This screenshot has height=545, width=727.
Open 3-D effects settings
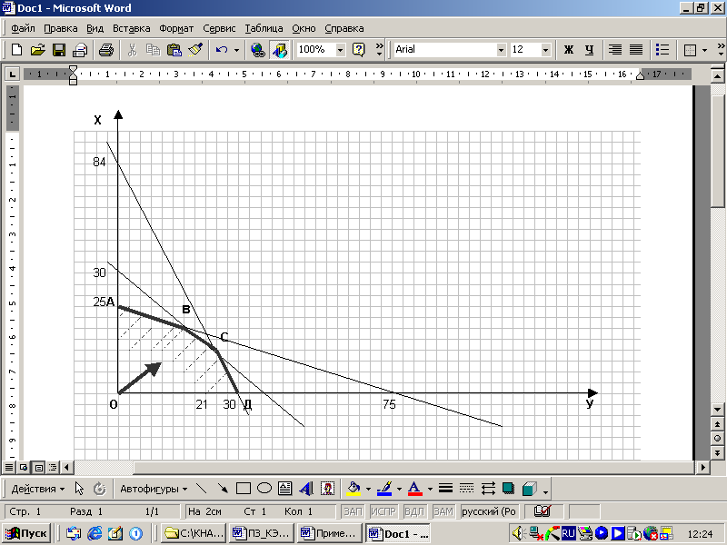point(530,489)
